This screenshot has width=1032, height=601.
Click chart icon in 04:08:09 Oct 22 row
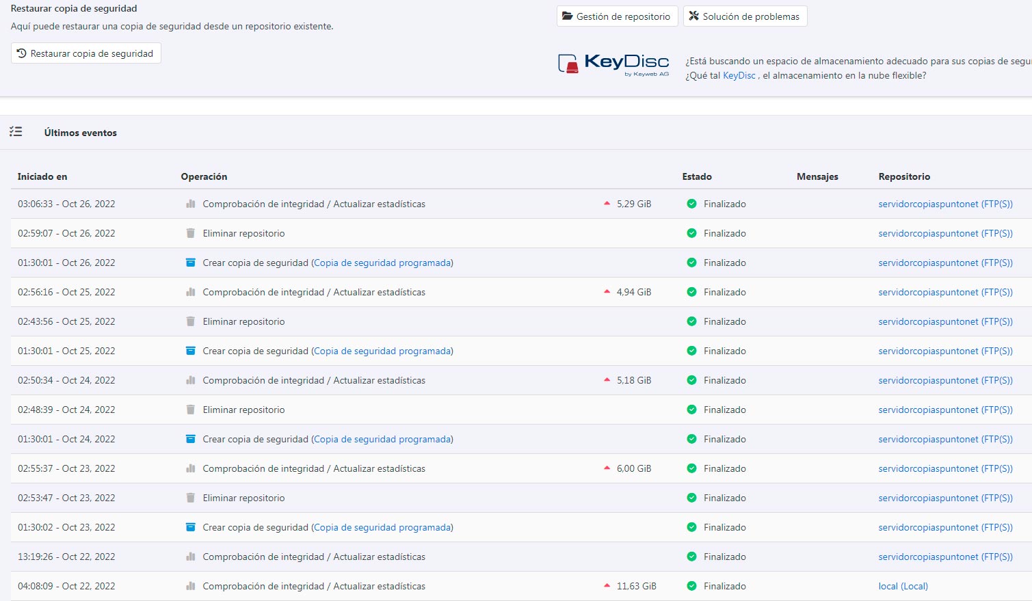click(x=191, y=586)
